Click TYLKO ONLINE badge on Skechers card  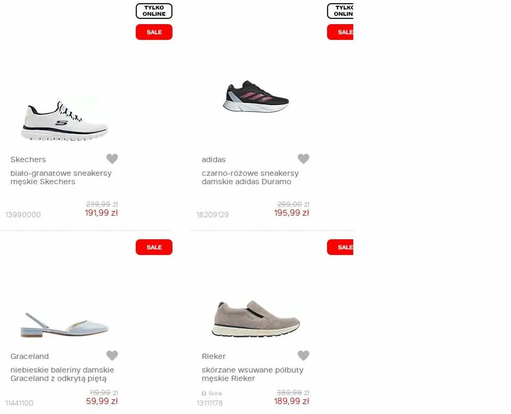point(154,11)
